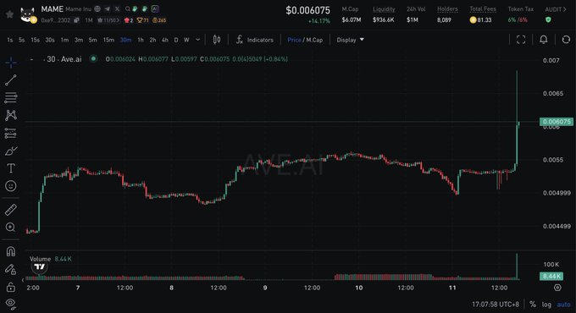Open the emoji/icons sticker tool
The width and height of the screenshot is (576, 313).
click(x=11, y=186)
